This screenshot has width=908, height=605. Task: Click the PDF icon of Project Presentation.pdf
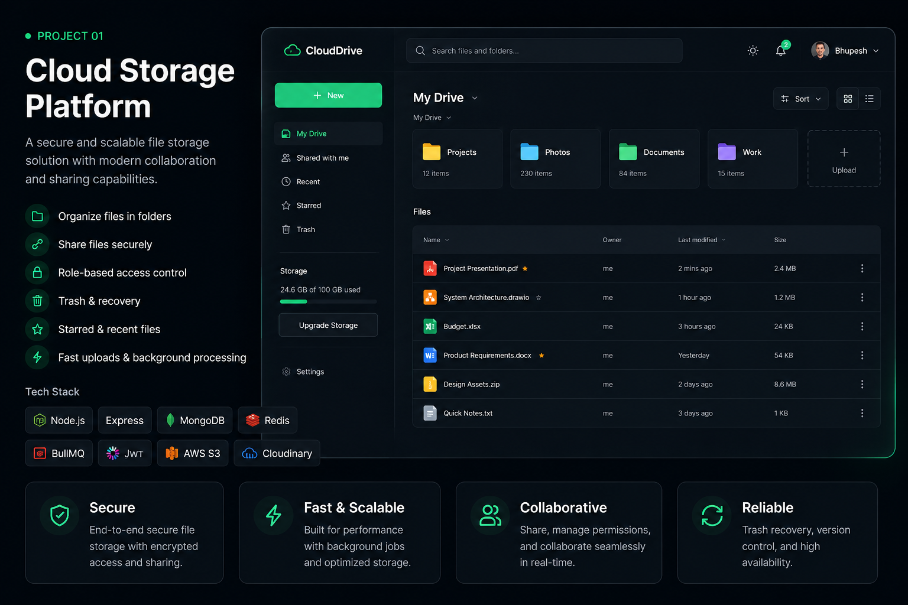(430, 268)
